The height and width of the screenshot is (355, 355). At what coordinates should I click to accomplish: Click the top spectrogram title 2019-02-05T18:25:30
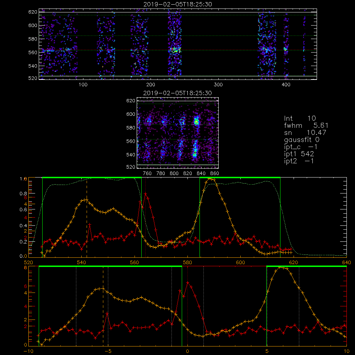pyautogui.click(x=178, y=4)
